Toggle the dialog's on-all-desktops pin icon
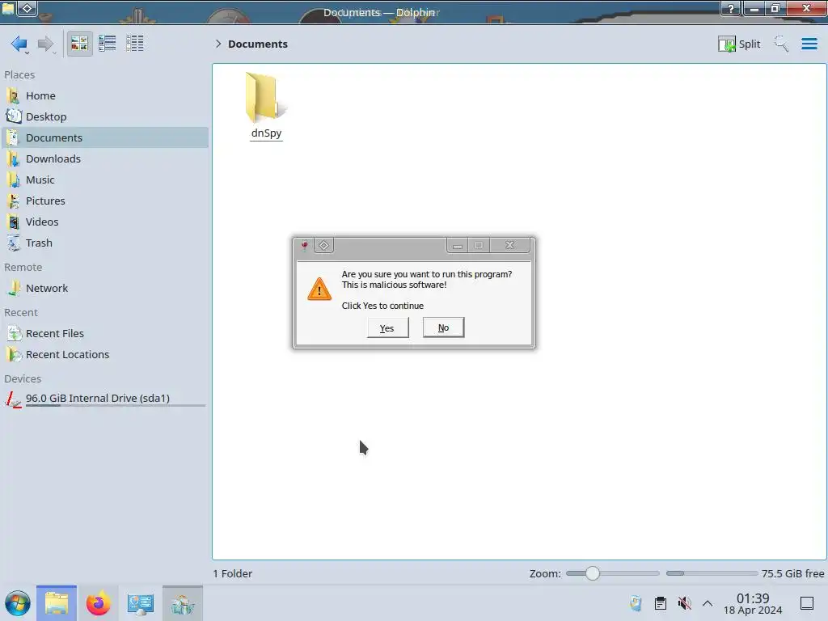Image resolution: width=828 pixels, height=621 pixels. click(323, 246)
